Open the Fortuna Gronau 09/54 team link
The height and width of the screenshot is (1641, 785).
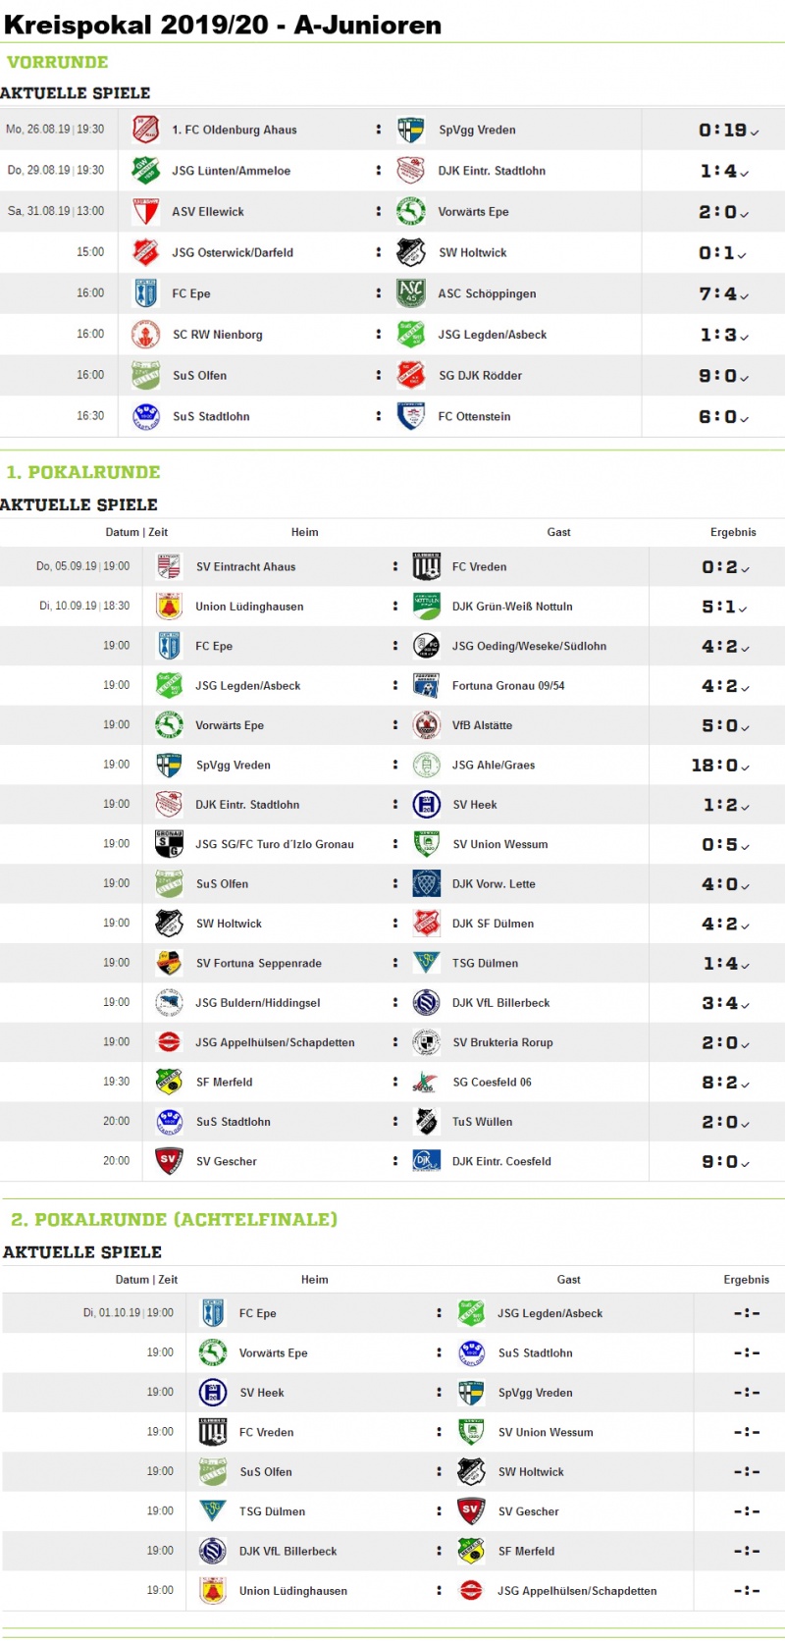click(508, 686)
